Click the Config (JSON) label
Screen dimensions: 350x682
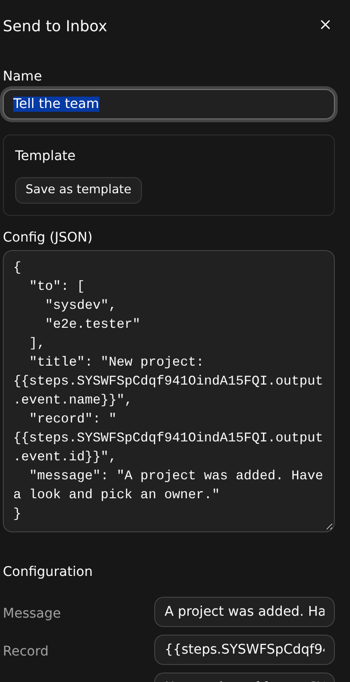pos(48,237)
